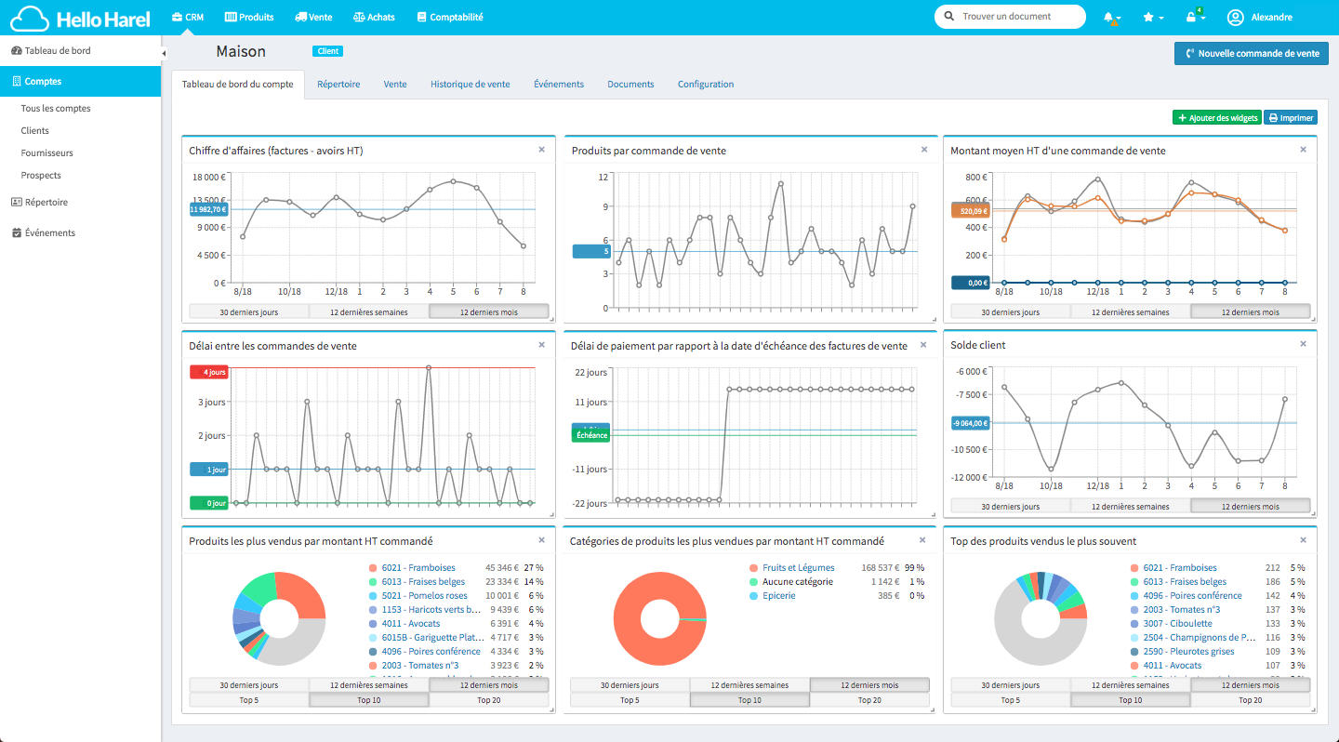Close the Solde client widget
The width and height of the screenshot is (1339, 742).
[x=1303, y=344]
